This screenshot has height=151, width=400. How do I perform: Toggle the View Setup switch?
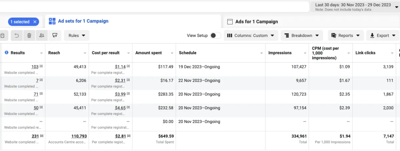(x=215, y=35)
